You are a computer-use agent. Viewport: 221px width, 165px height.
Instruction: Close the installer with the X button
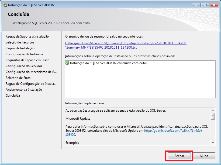214,5
